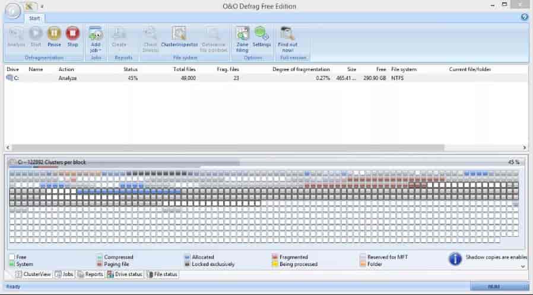Expand the quick access toolbar dropdown arrow
This screenshot has height=295, width=533.
click(42, 7)
